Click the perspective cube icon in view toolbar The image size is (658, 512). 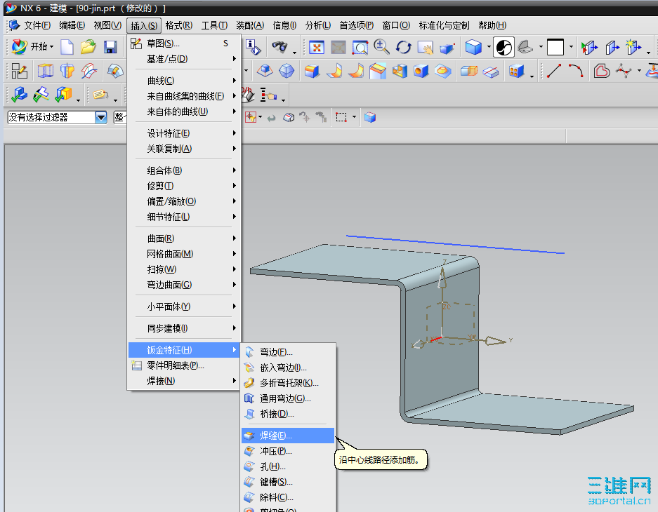point(447,48)
